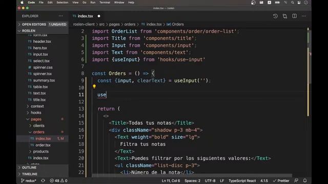Open table.tsx file

point(40,87)
